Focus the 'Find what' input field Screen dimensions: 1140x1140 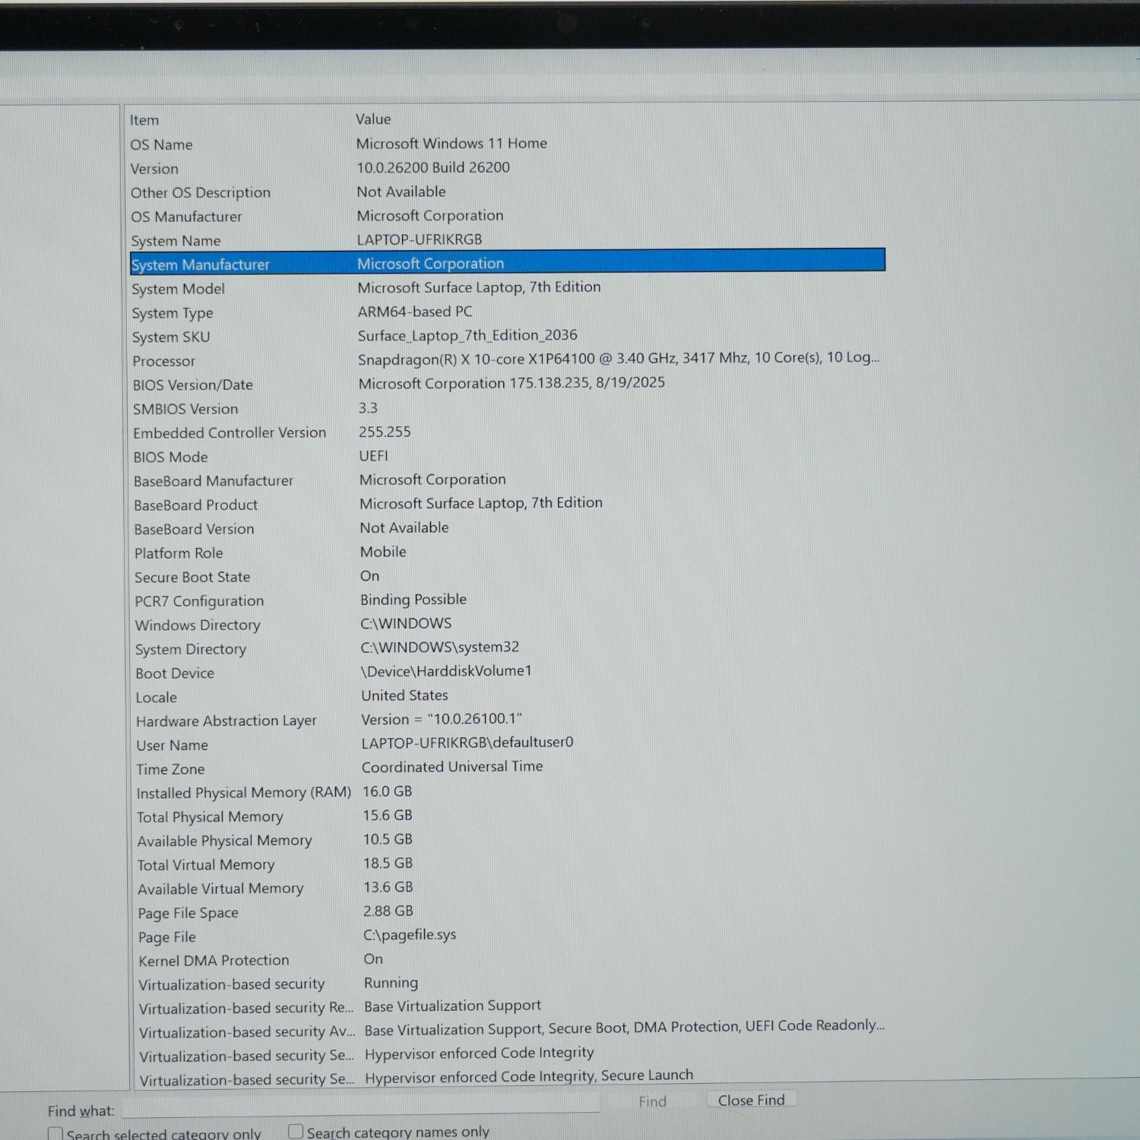361,1106
